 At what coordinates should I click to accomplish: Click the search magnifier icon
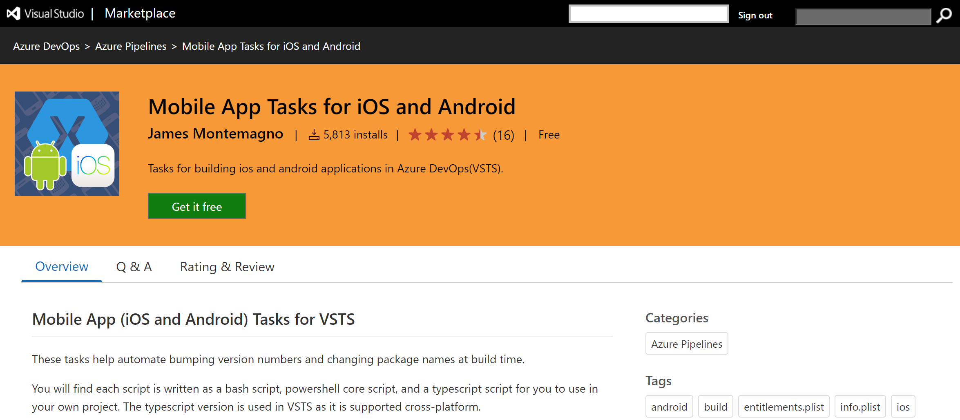[944, 16]
